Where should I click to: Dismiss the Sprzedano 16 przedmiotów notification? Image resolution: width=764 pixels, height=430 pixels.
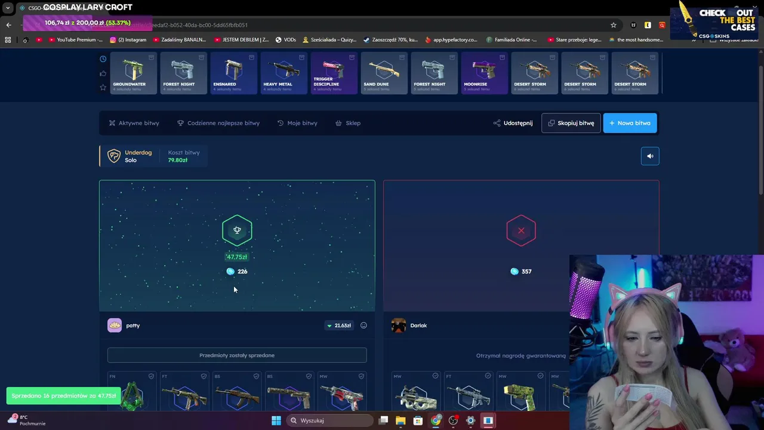point(64,396)
